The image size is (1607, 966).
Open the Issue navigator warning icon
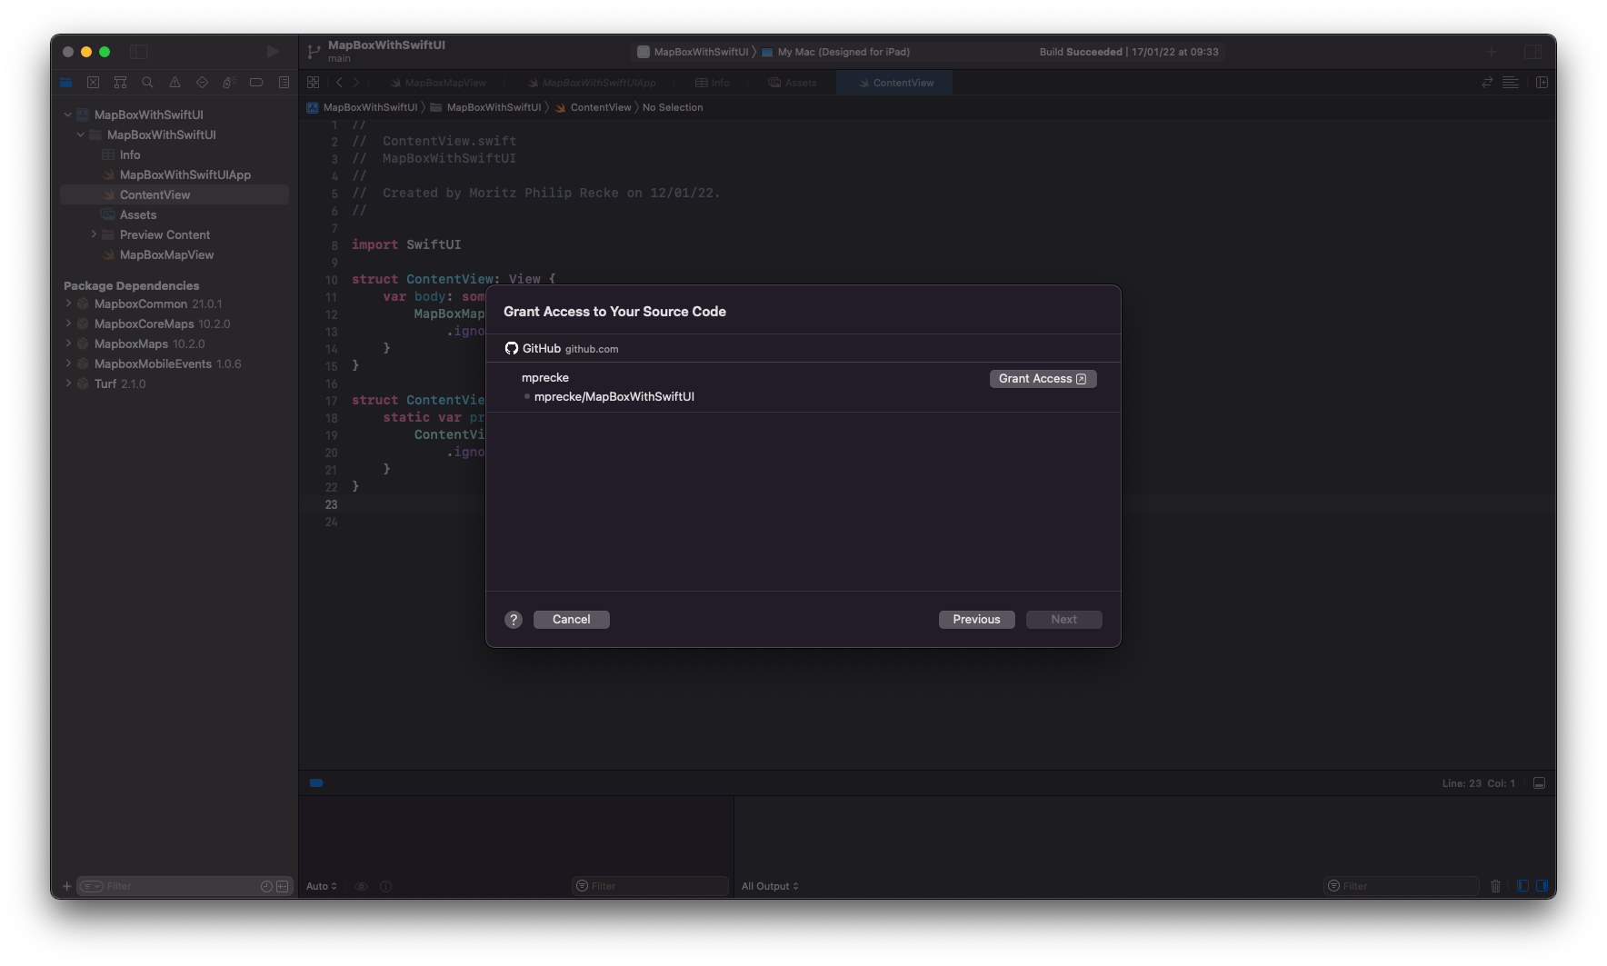click(x=175, y=83)
